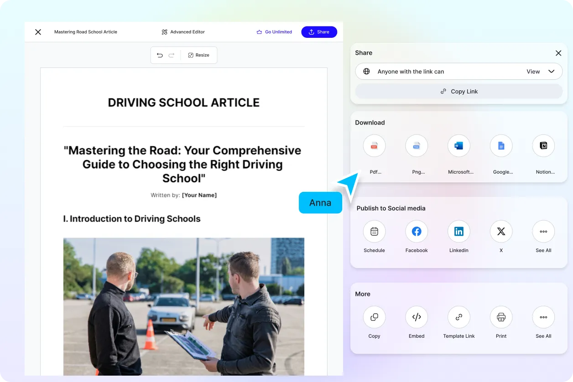Screen dimensions: 573x382
Task: Open See All publishing options
Action: click(x=543, y=231)
